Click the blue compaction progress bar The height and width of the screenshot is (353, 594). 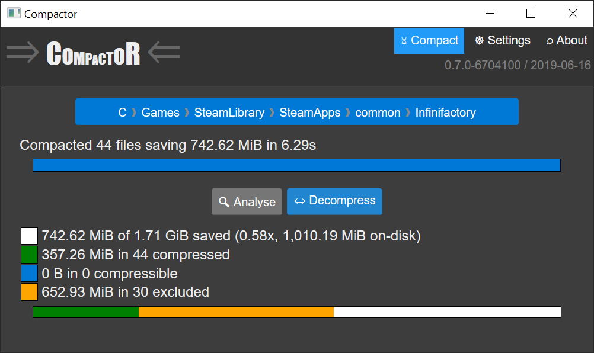(x=296, y=165)
